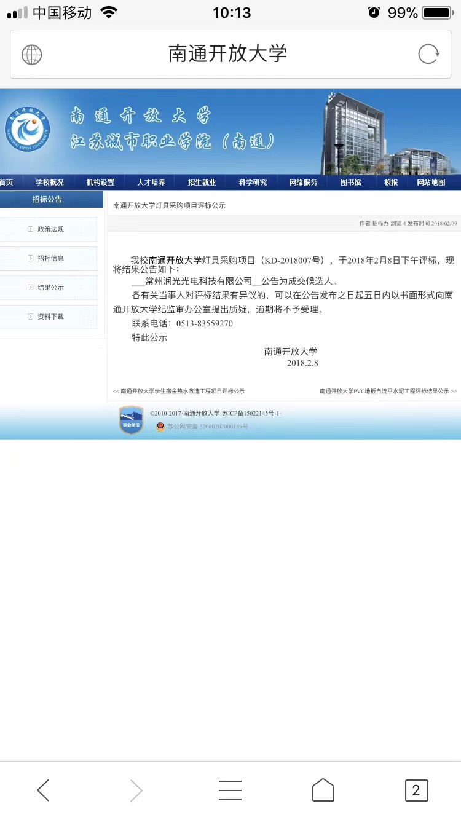
Task: Open 人才培养 navigation item
Action: coord(151,183)
